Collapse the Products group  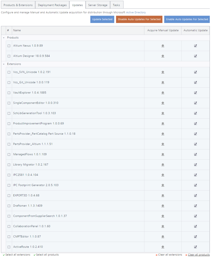pyautogui.click(x=4, y=37)
